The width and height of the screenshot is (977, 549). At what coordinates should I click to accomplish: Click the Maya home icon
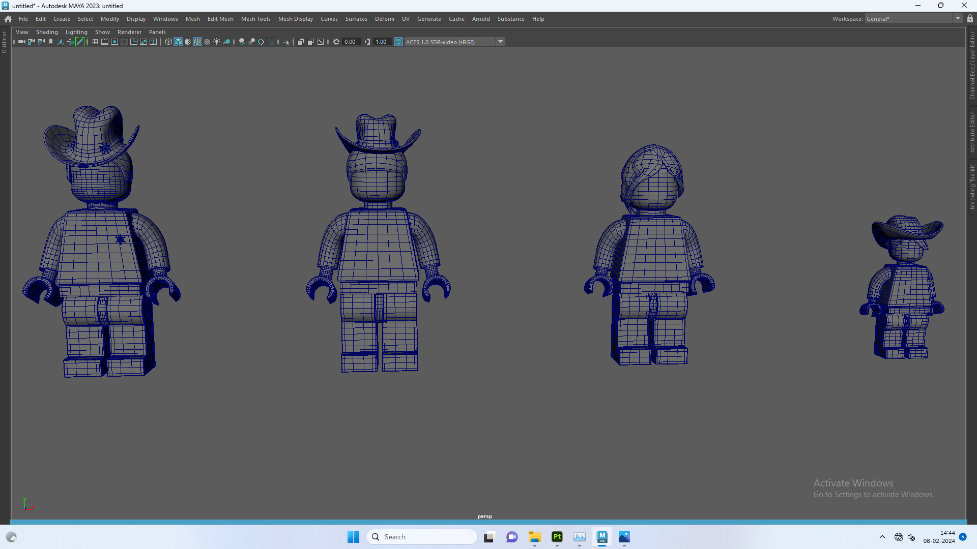pos(8,19)
